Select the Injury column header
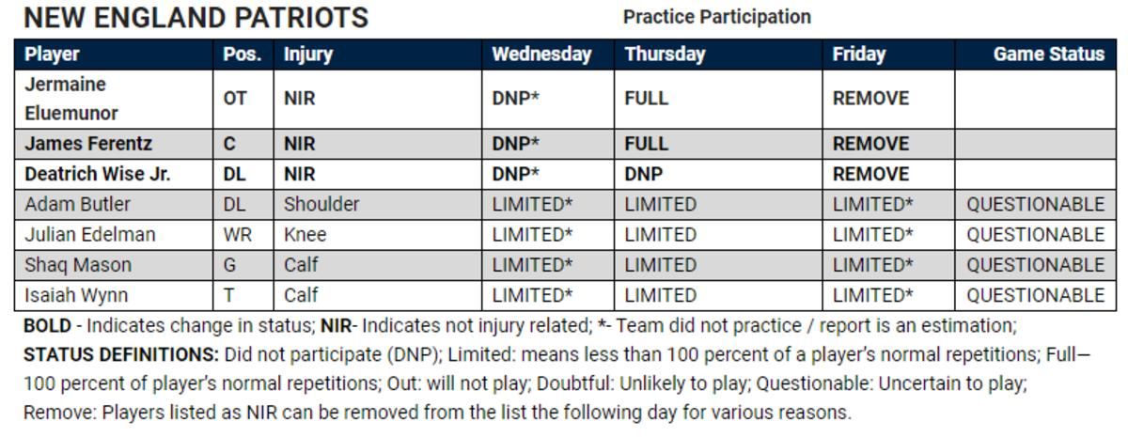Screen dimensions: 1128x437 pyautogui.click(x=308, y=55)
